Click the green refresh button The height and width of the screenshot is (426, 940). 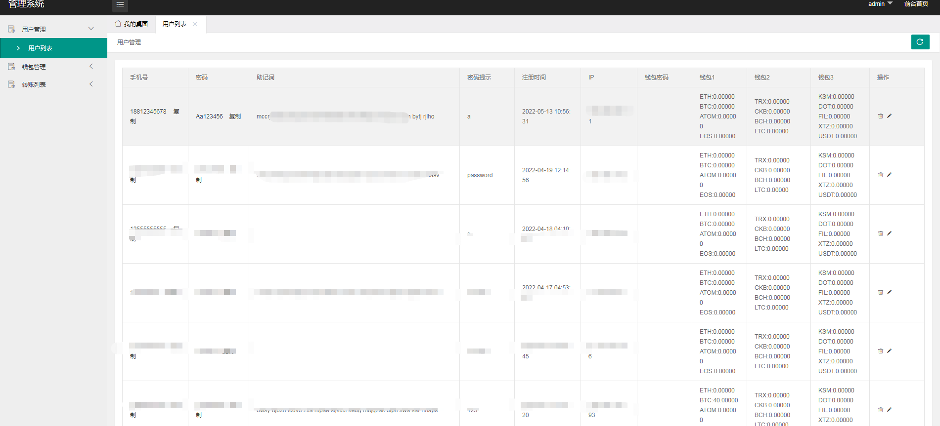[x=920, y=42]
